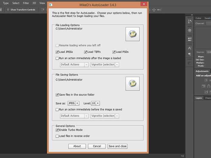211x158 pixels.
Task: Toggle Save files in the source folder
Action: tap(58, 95)
